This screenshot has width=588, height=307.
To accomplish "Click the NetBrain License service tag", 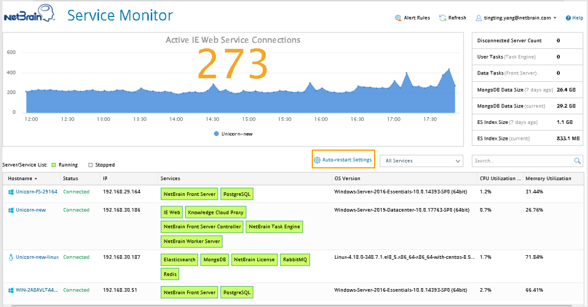I will point(254,259).
